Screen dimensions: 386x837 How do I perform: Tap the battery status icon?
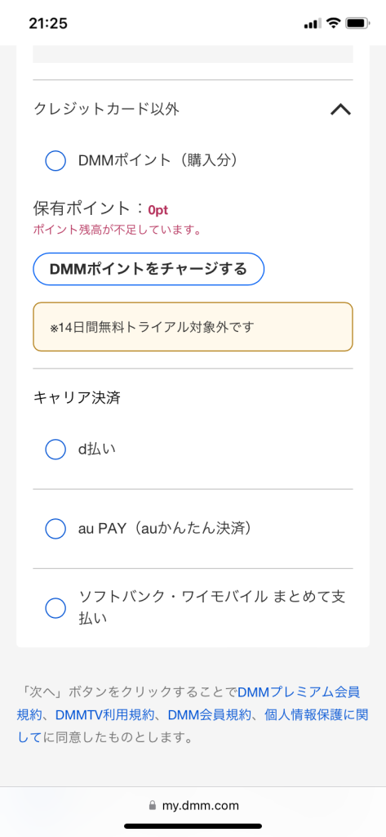point(357,24)
